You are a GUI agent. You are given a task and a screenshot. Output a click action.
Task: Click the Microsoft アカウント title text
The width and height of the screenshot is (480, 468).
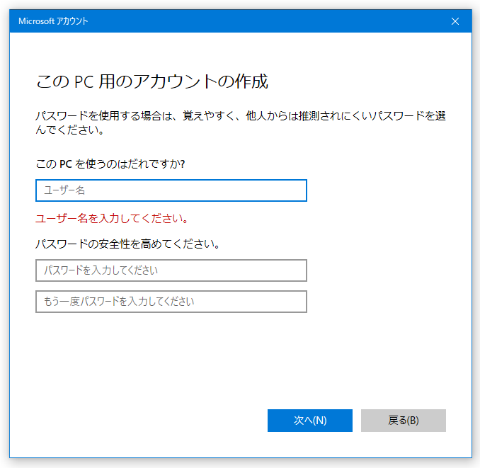(53, 21)
